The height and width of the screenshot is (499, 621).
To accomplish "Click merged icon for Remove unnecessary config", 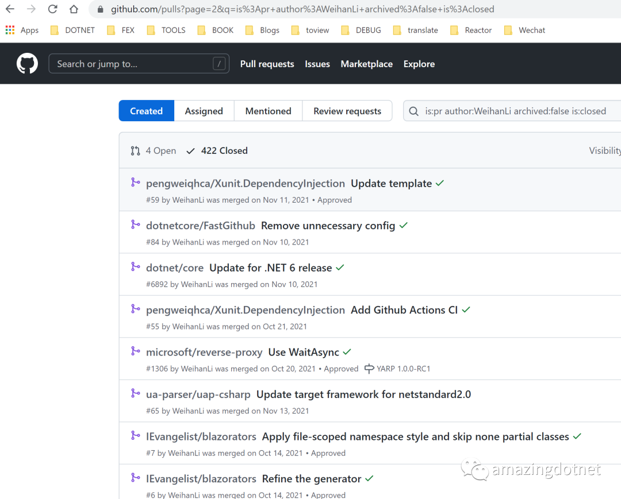I will [x=136, y=225].
